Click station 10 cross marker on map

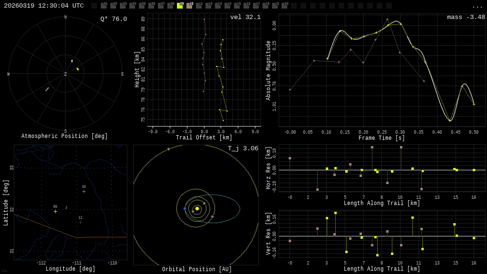(x=84, y=191)
